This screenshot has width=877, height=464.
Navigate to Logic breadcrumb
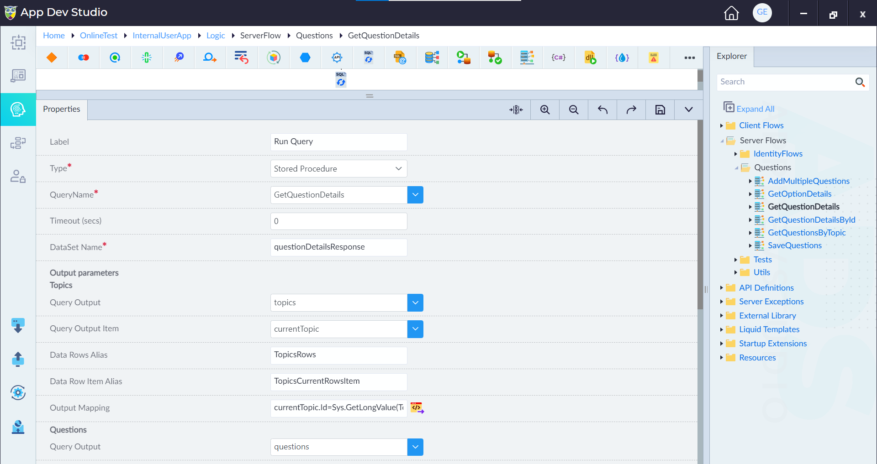216,36
